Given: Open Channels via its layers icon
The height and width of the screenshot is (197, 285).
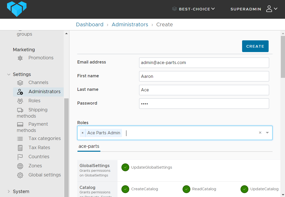Looking at the screenshot, I should coord(20,83).
